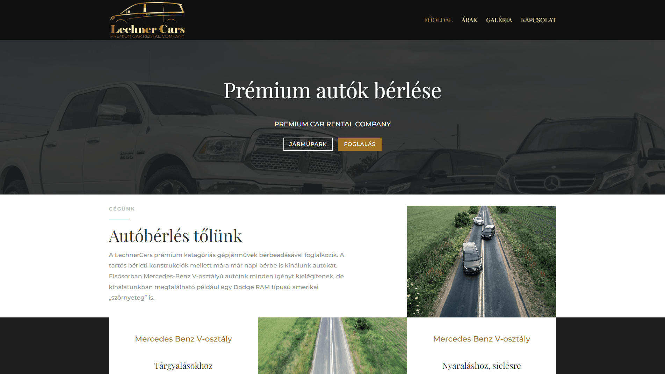This screenshot has width=665, height=374.
Task: Go to the GALÉRIA page
Action: (499, 20)
